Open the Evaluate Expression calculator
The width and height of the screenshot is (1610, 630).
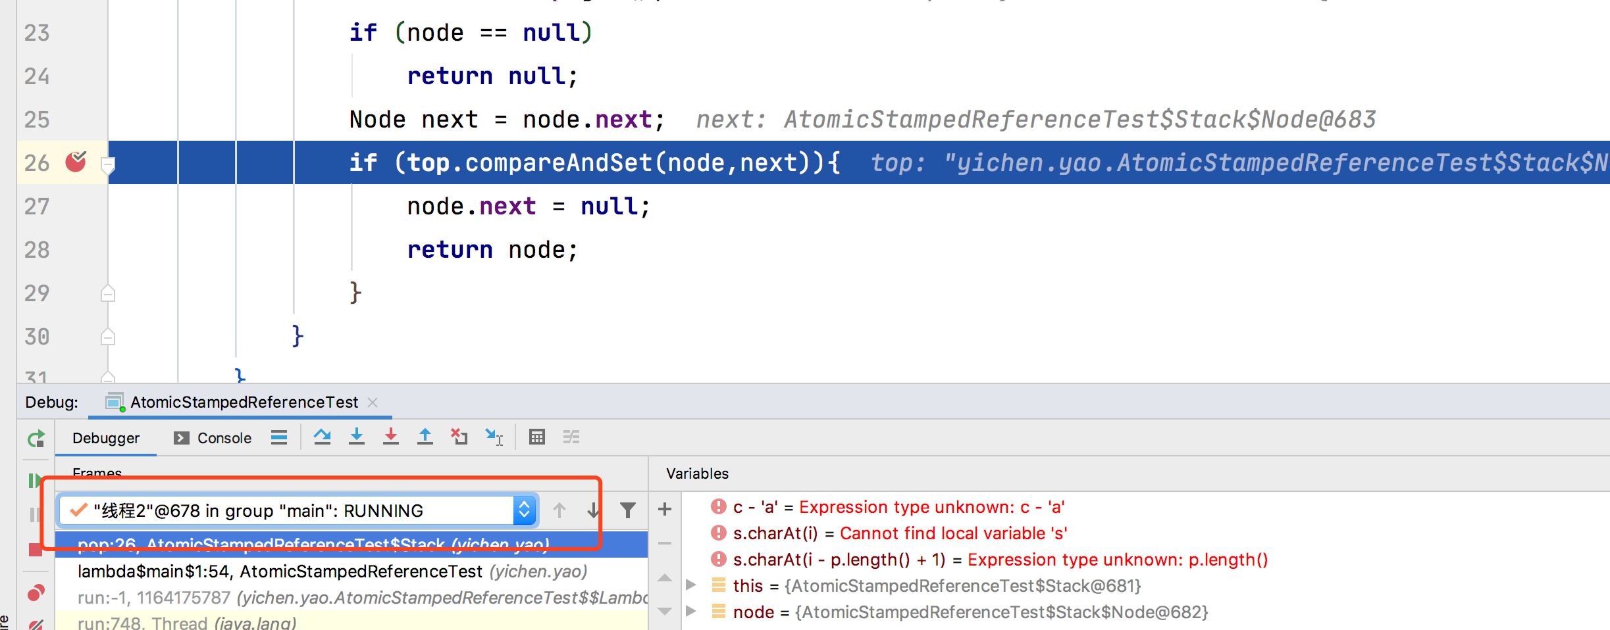coord(537,437)
